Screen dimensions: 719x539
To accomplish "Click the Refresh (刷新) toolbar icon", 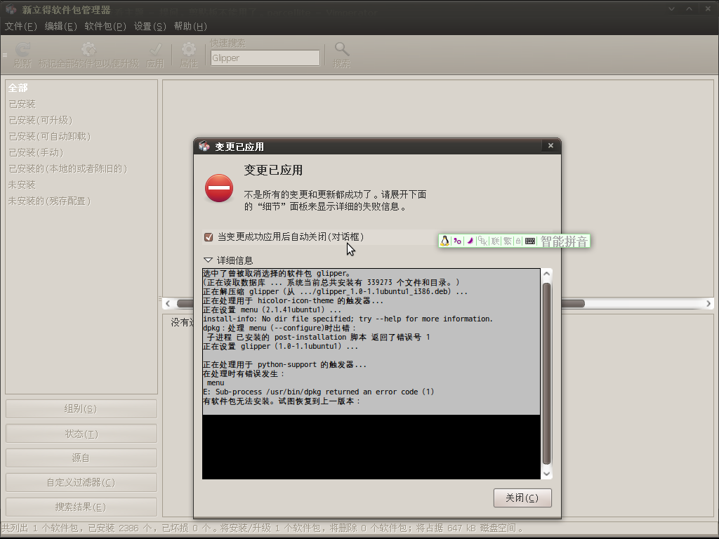I will coord(22,50).
